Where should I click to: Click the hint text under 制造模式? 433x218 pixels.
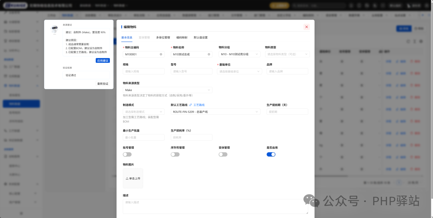click(x=141, y=119)
